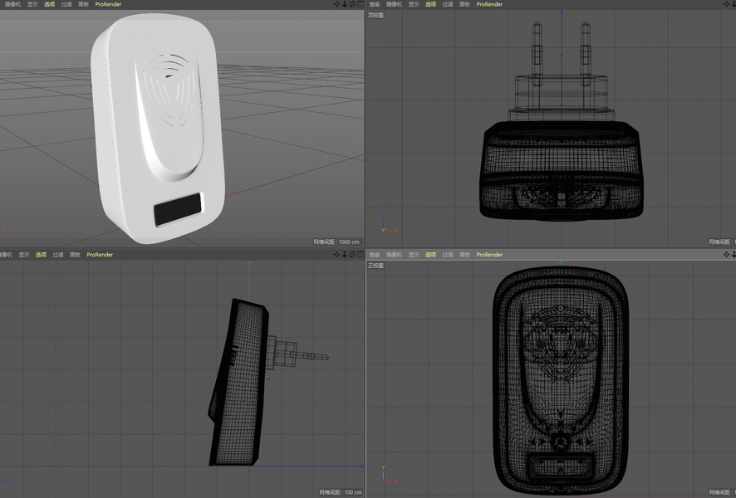Click the XYZ axis indicator in top viewport
Image resolution: width=736 pixels, height=498 pixels.
pyautogui.click(x=389, y=224)
